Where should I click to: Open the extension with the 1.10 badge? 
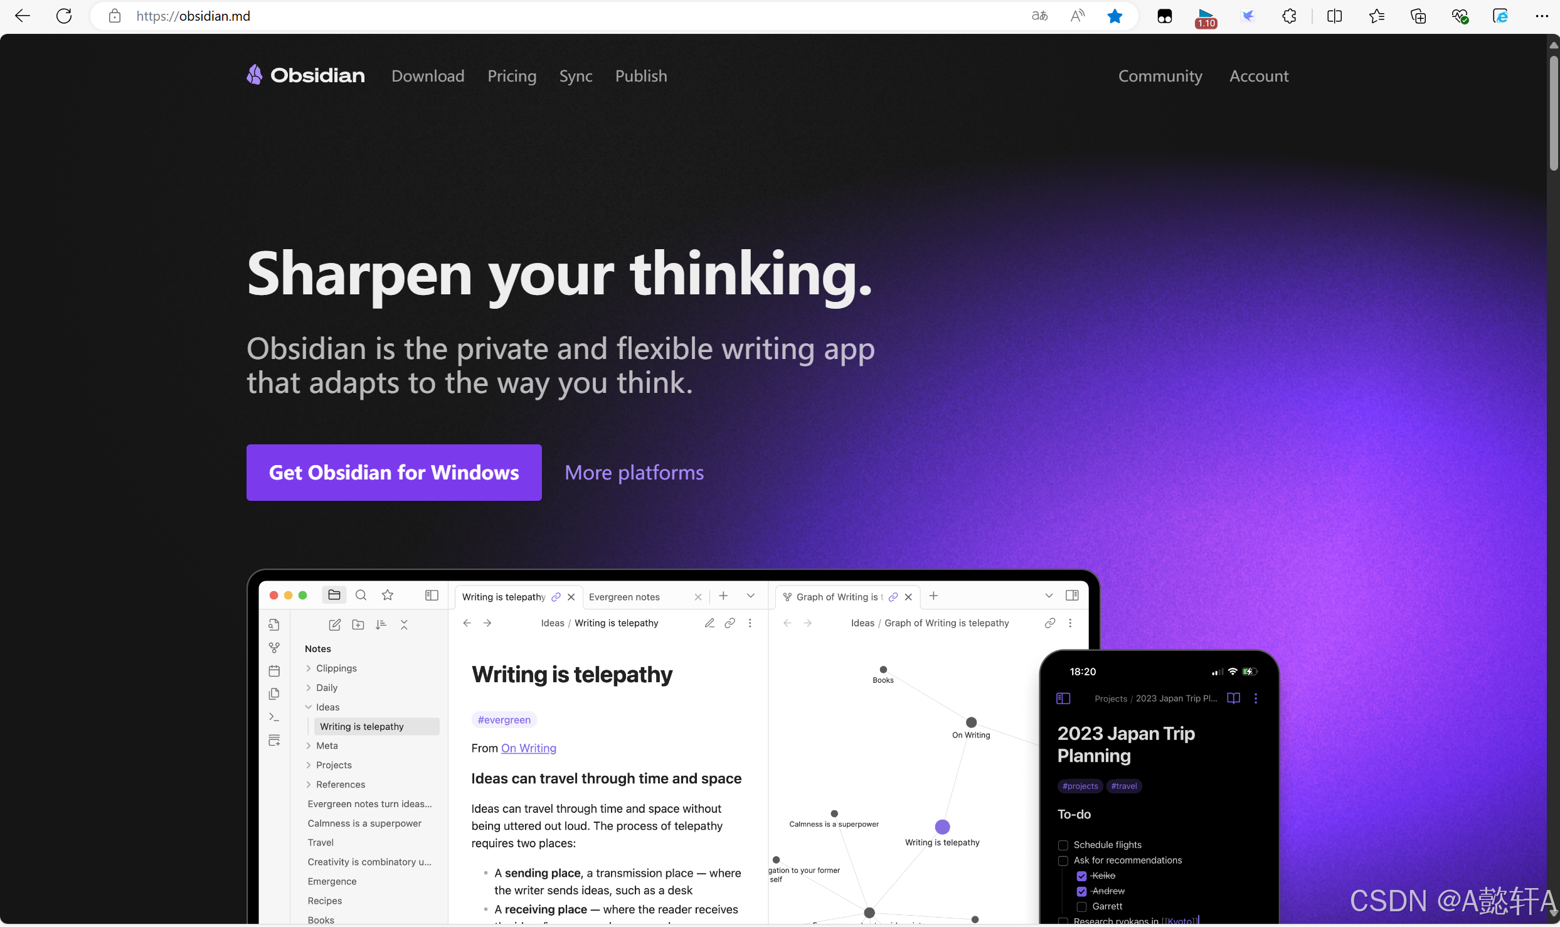(x=1206, y=18)
